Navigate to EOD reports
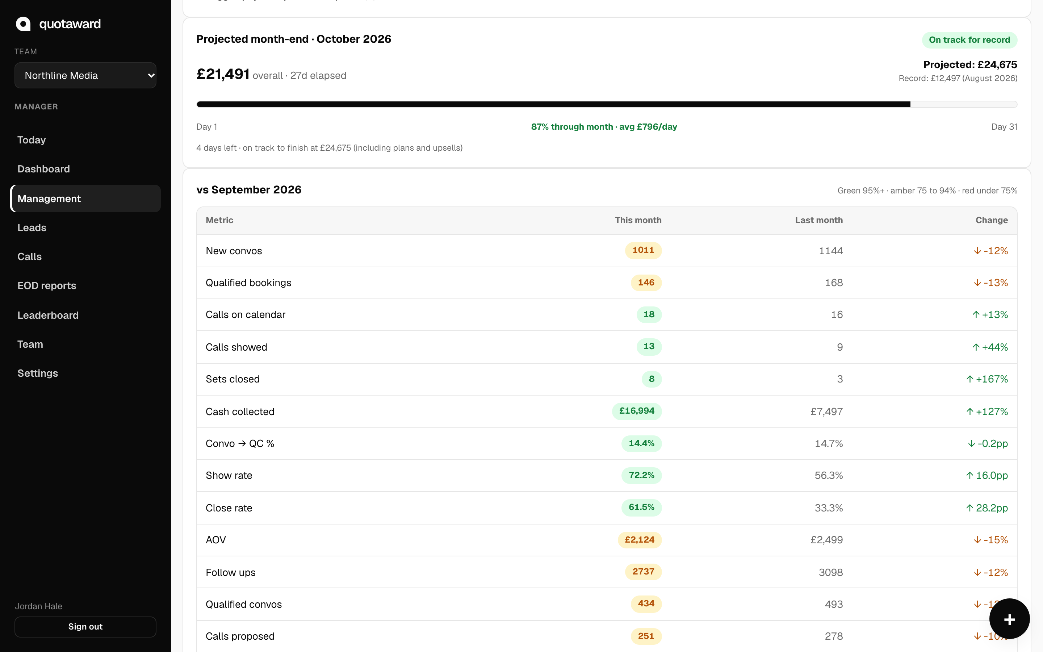This screenshot has height=652, width=1043. pyautogui.click(x=47, y=286)
